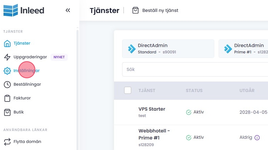The height and width of the screenshot is (150, 268).
Task: Sort by the Status column header
Action: 194,91
